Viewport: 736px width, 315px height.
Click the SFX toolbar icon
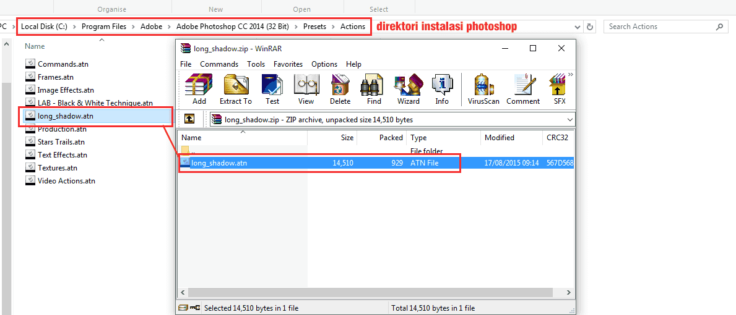pyautogui.click(x=560, y=89)
